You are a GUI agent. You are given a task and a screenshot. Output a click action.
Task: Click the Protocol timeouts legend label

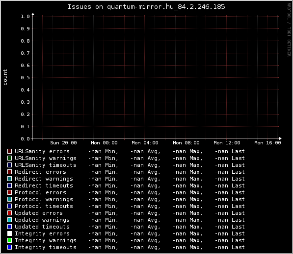(x=44, y=206)
